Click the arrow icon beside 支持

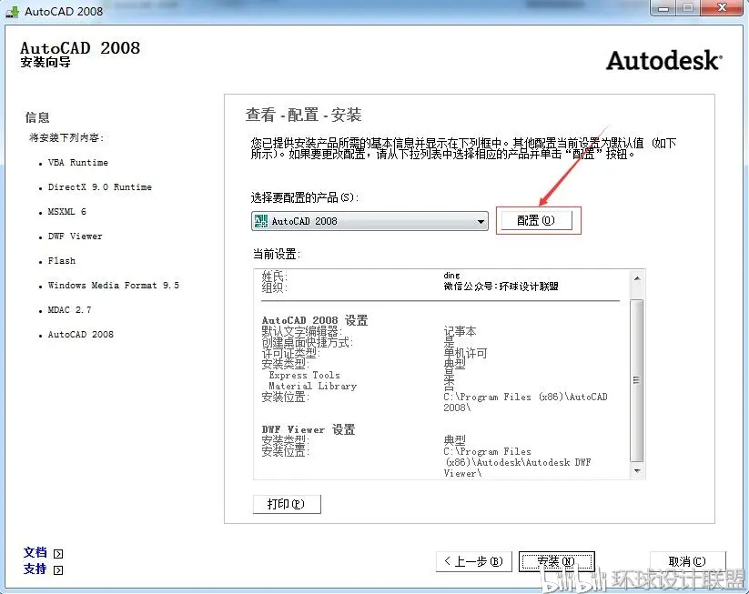click(x=58, y=570)
